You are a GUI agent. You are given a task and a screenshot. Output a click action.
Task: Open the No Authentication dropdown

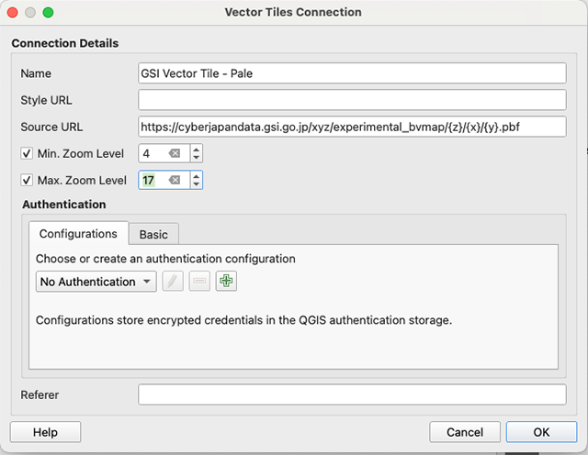(x=96, y=282)
